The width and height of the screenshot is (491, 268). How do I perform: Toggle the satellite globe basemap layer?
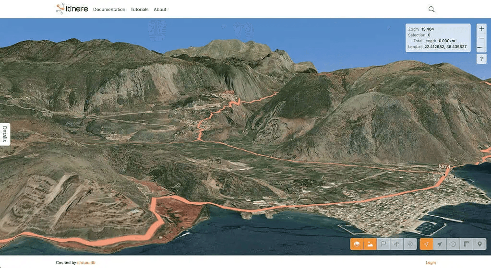click(357, 244)
